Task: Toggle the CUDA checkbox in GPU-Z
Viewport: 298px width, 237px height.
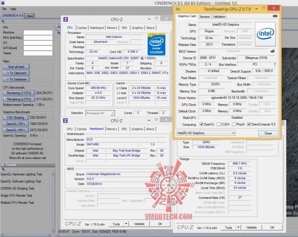Action: pos(219,124)
